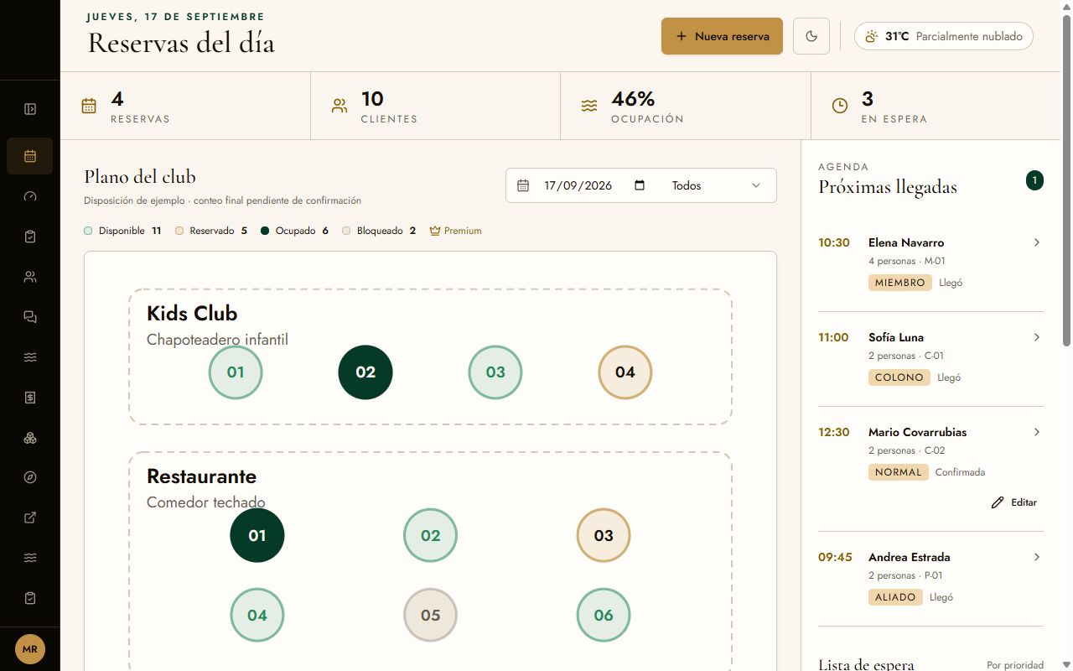Select occupied Restaurante table 01
This screenshot has width=1073, height=671.
pyautogui.click(x=257, y=535)
